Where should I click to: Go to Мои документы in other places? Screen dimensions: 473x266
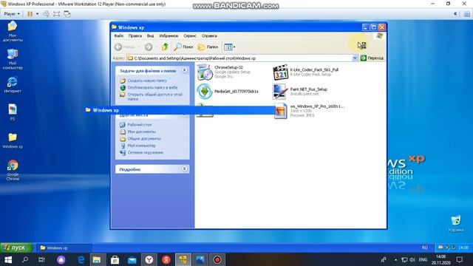pos(141,132)
